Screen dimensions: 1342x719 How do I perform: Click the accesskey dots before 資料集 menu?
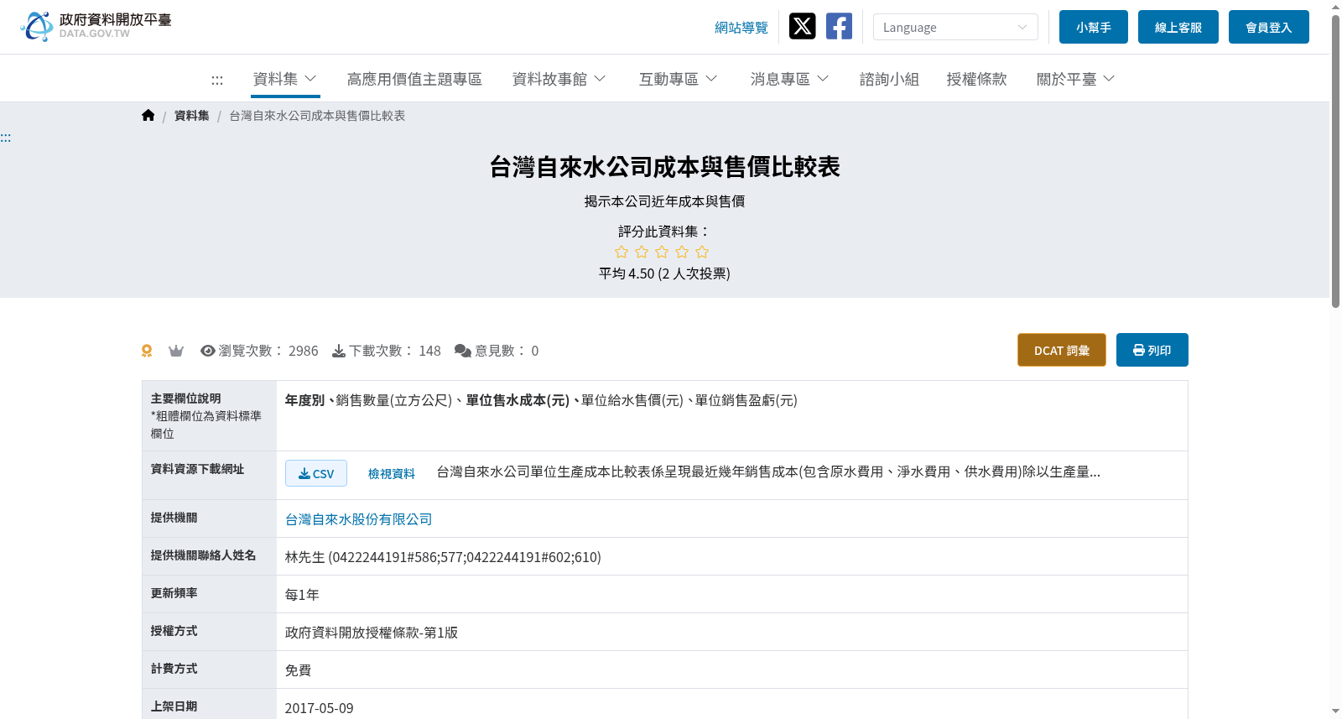pyautogui.click(x=217, y=80)
